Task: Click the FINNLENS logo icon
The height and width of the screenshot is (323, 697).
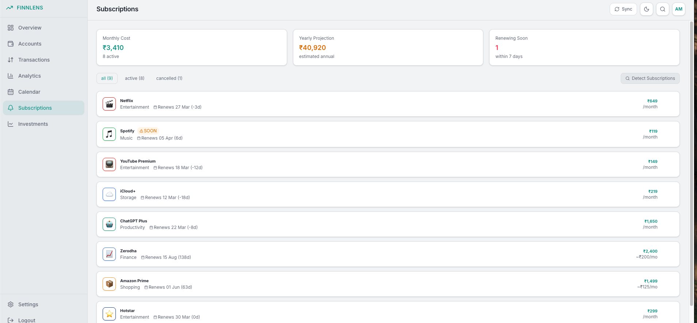Action: (9, 8)
